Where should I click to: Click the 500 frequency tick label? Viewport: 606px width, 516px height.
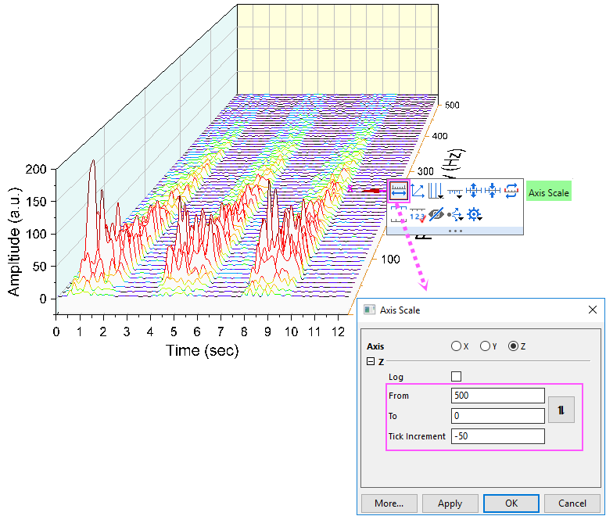(x=452, y=105)
